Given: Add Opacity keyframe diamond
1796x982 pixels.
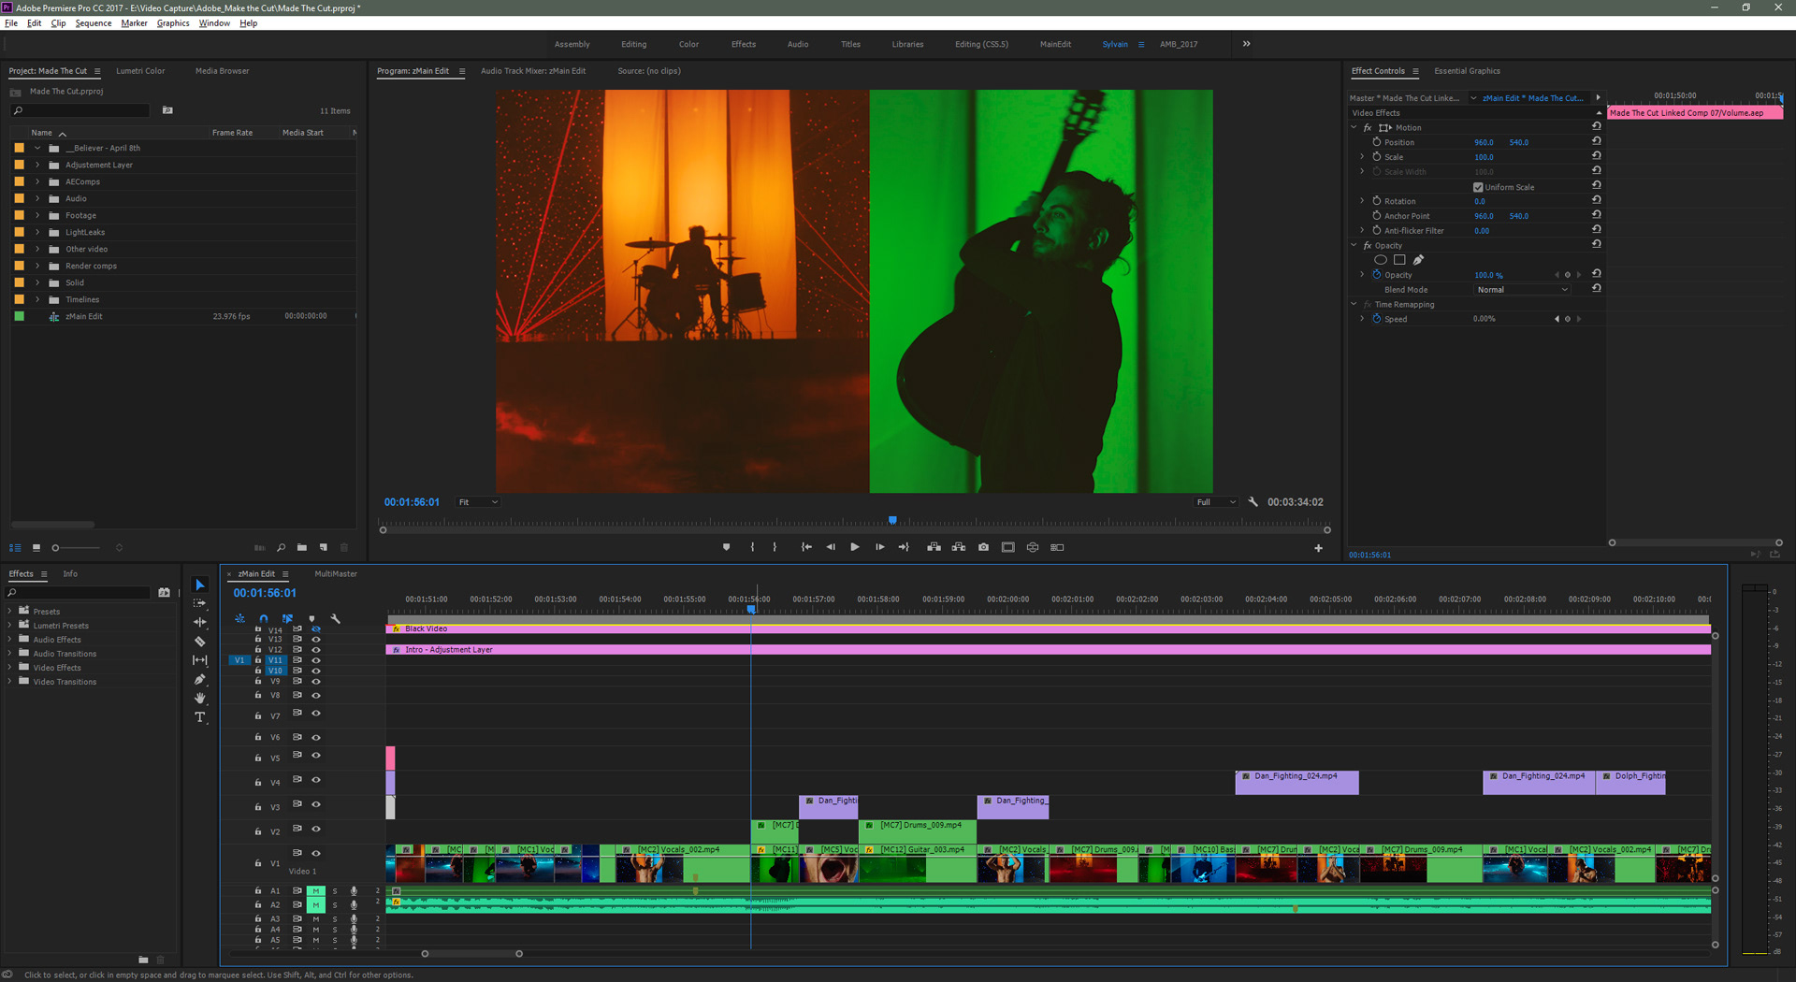Looking at the screenshot, I should (1568, 275).
